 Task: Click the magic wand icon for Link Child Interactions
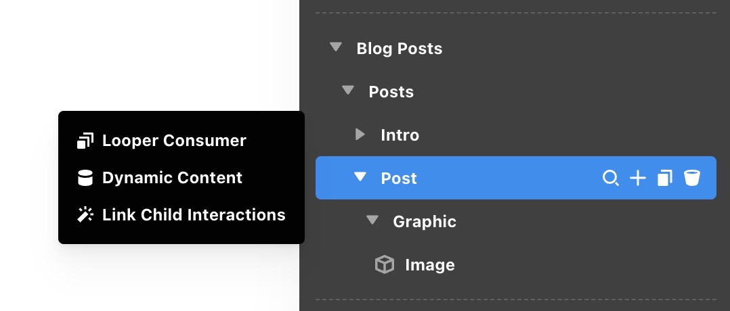(85, 215)
